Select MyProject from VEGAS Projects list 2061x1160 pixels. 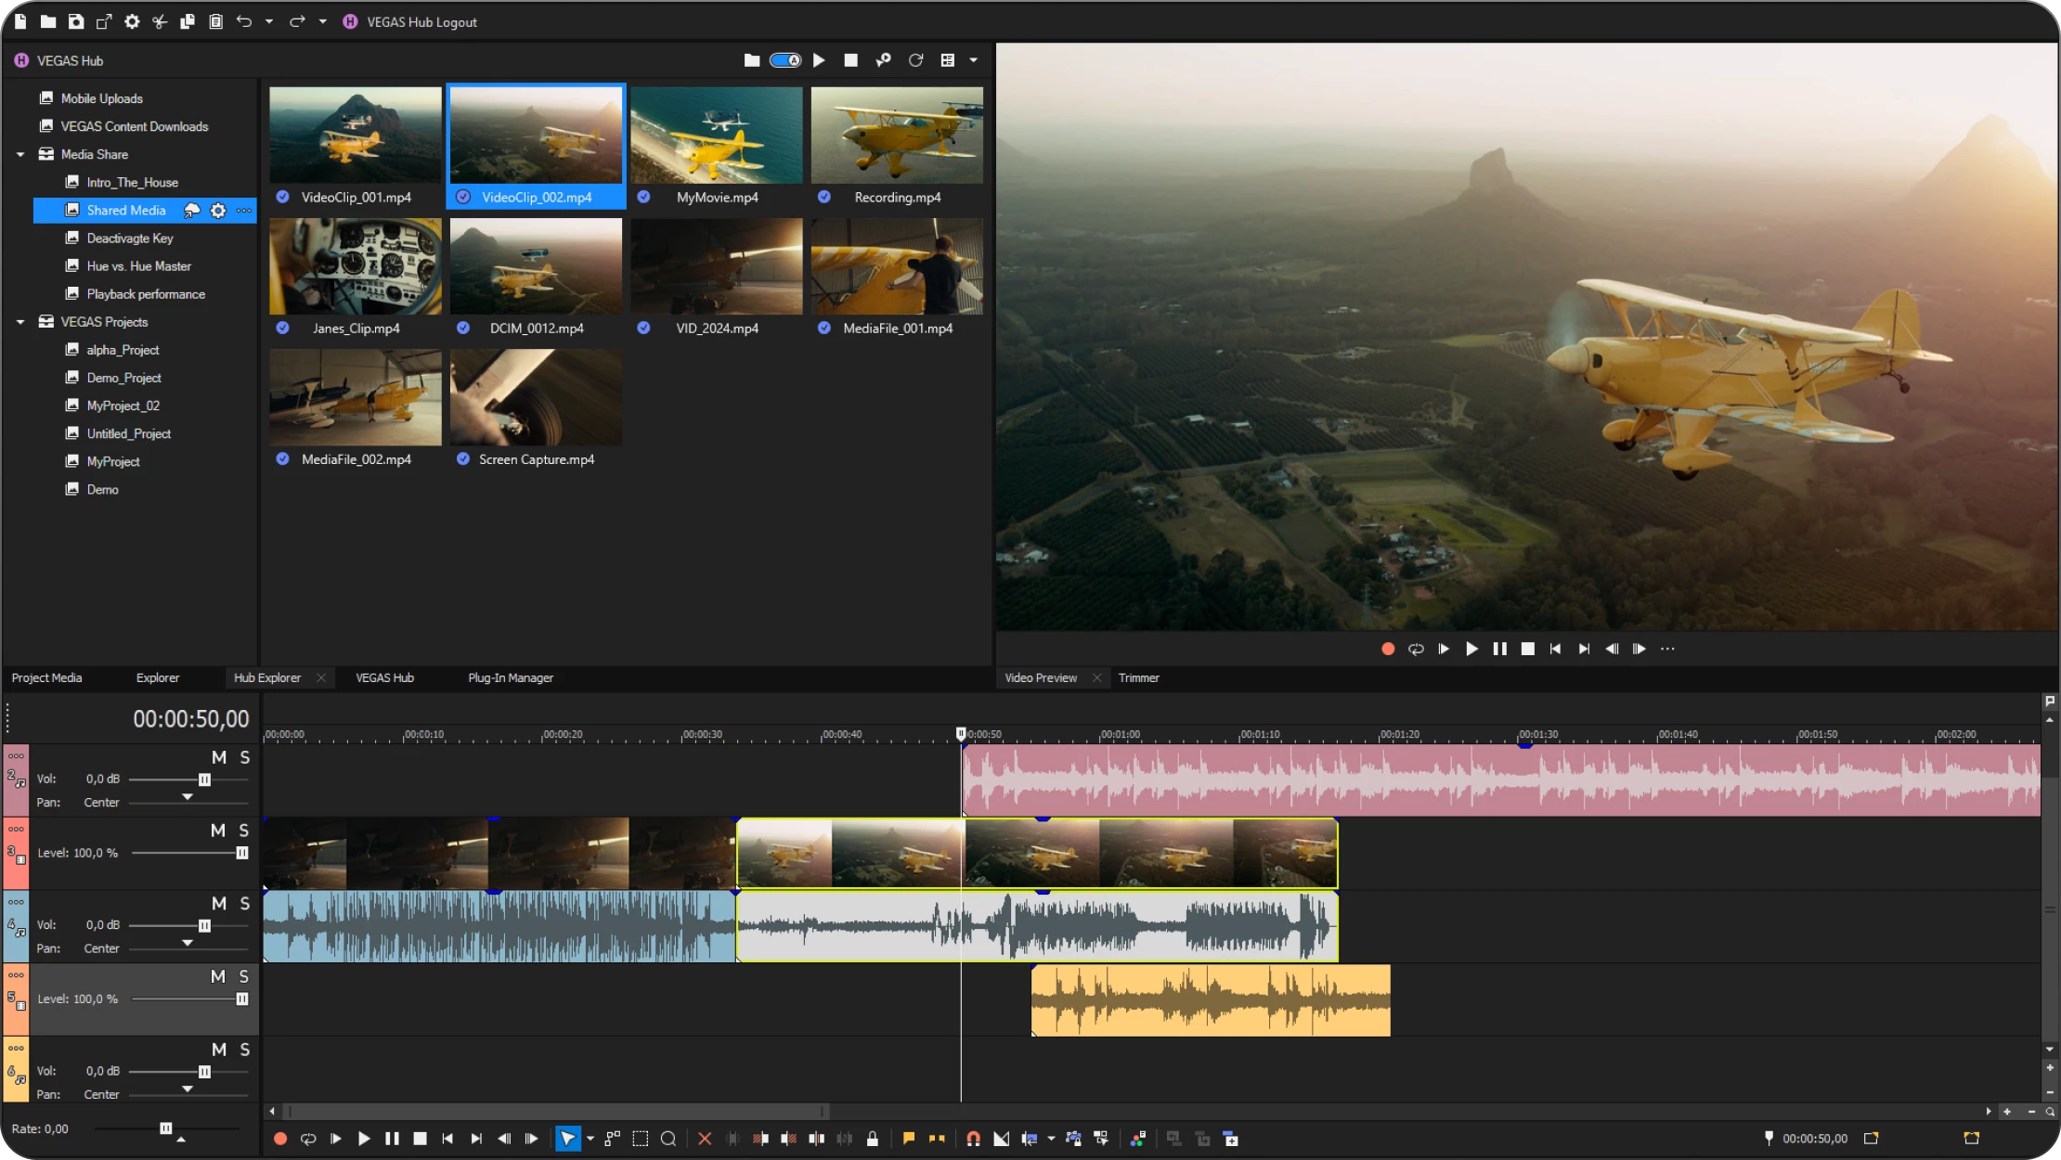(111, 461)
